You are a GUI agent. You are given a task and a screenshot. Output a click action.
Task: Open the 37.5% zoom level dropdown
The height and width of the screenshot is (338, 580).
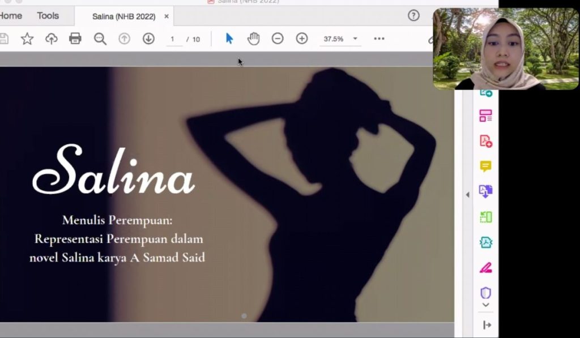coord(340,39)
